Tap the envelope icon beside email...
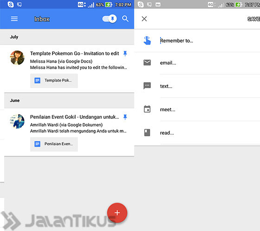 (147, 63)
